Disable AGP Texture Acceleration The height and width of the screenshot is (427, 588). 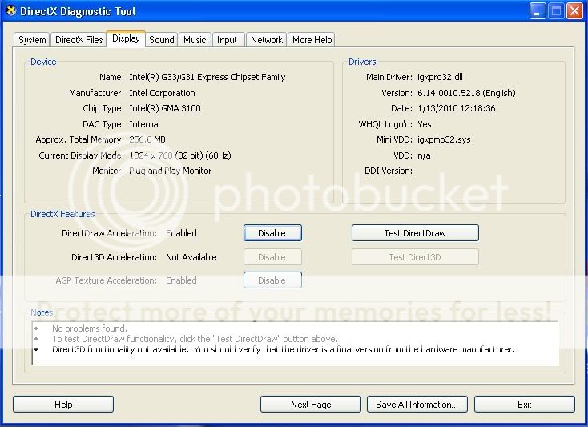pos(272,280)
